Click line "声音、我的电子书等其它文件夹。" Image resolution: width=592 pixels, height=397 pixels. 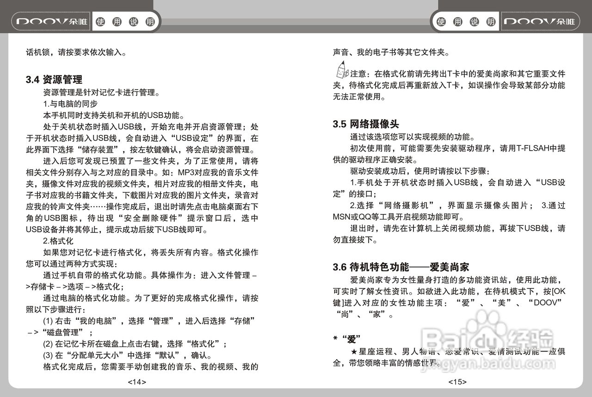coord(391,52)
